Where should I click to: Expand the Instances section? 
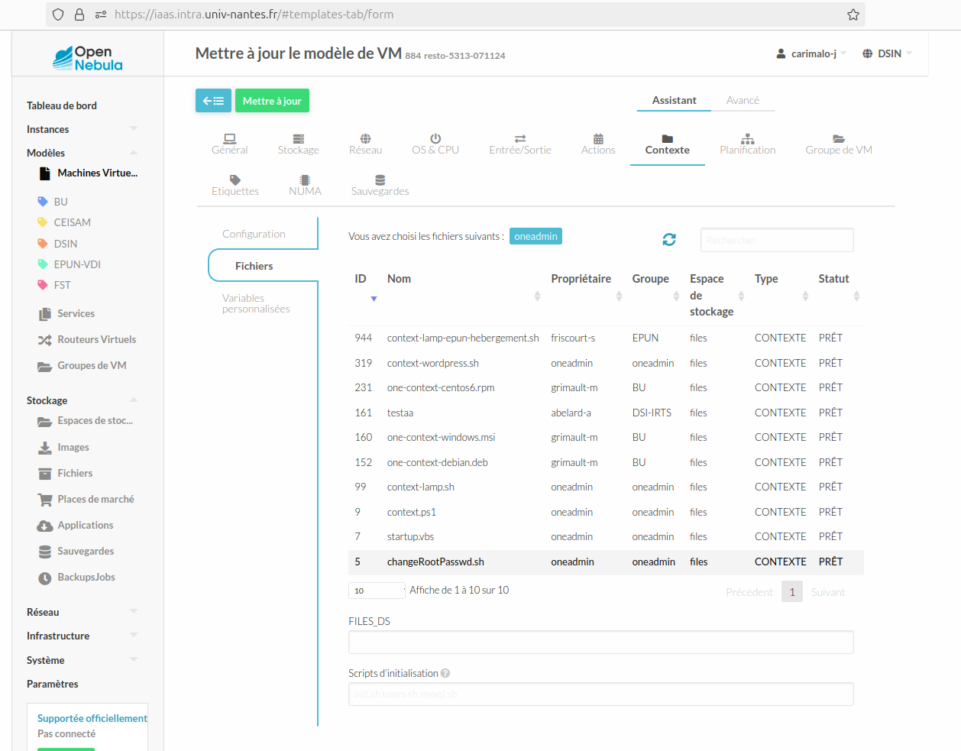tap(134, 128)
